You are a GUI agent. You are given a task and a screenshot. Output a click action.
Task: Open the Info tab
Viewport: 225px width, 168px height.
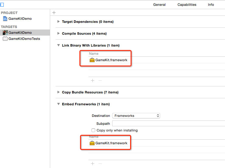pos(211,5)
